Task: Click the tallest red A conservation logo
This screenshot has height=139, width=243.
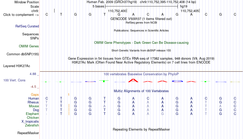Action: (x=133, y=80)
